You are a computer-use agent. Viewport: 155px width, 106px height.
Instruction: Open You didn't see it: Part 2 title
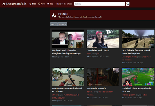(x=98, y=50)
